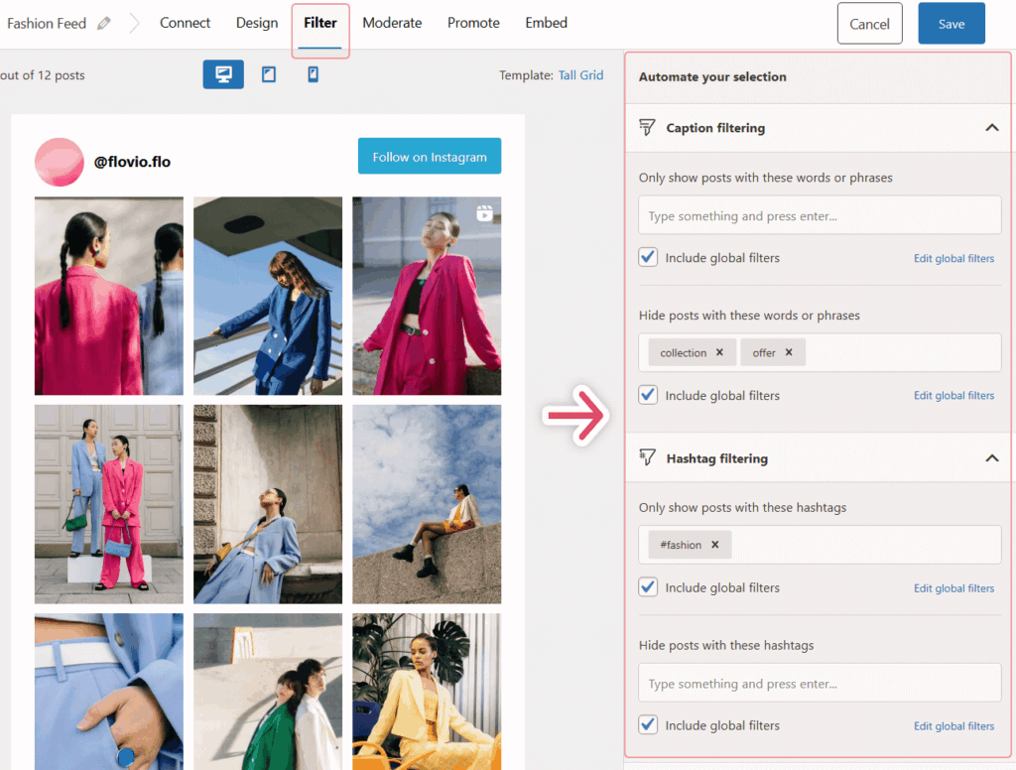Viewport: 1016px width, 770px height.
Task: Click the @flovio.flo profile avatar
Action: pyautogui.click(x=59, y=162)
